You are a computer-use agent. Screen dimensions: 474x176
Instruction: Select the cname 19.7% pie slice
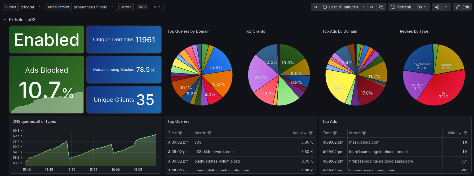click(x=448, y=61)
